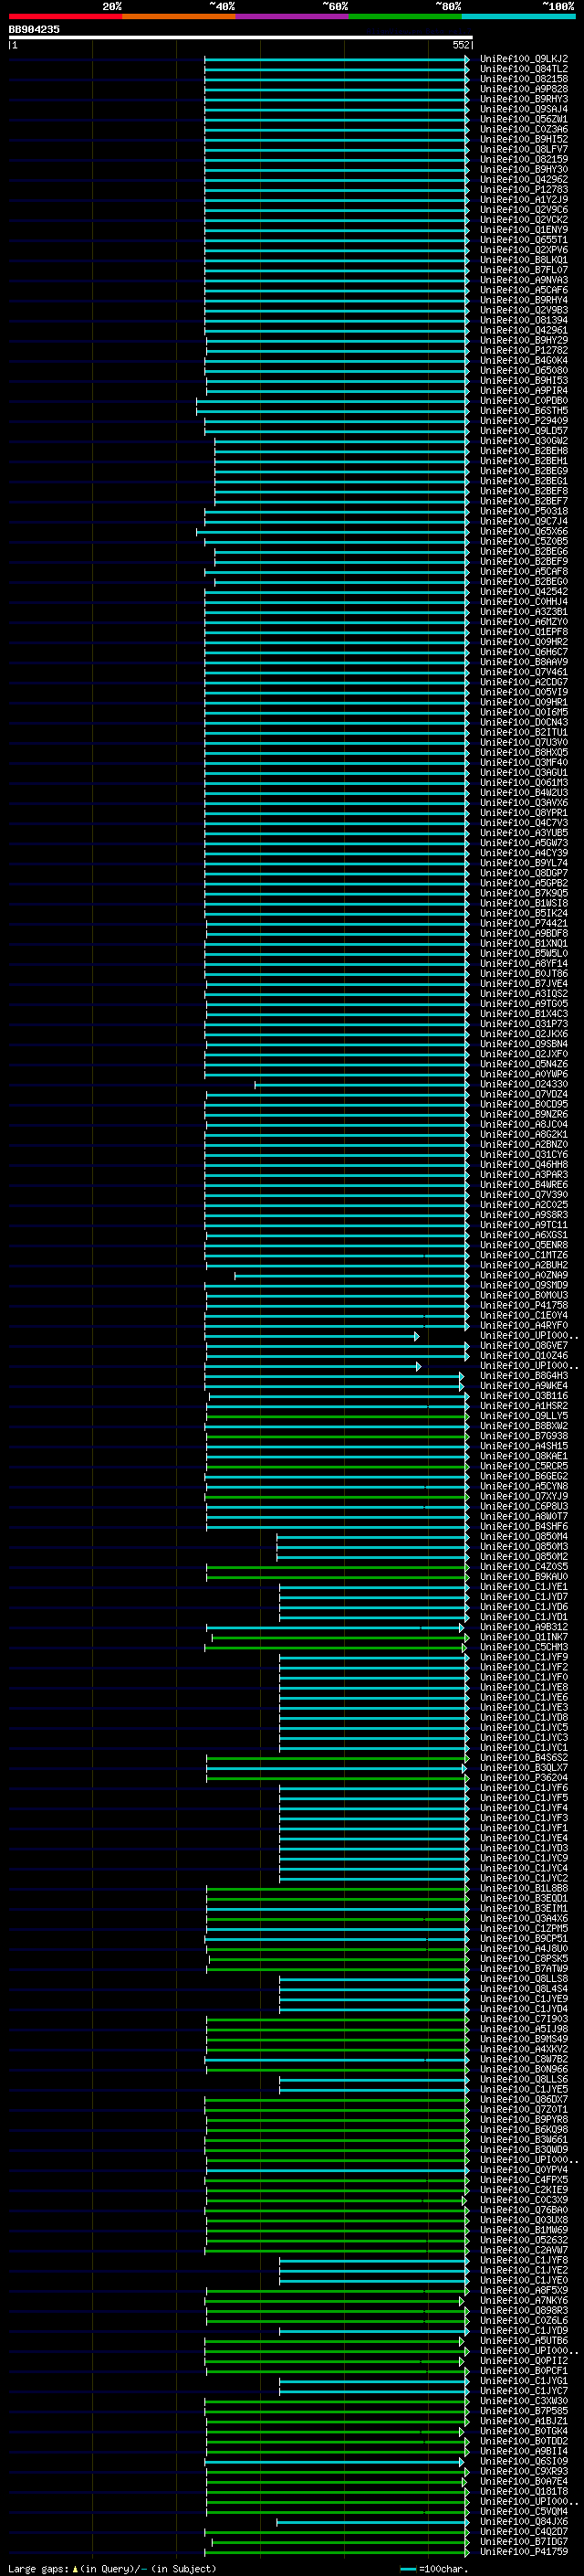Click hit label UniRef100_Q8GVE7
Screen dimensions: 584x2576
(524, 1345)
